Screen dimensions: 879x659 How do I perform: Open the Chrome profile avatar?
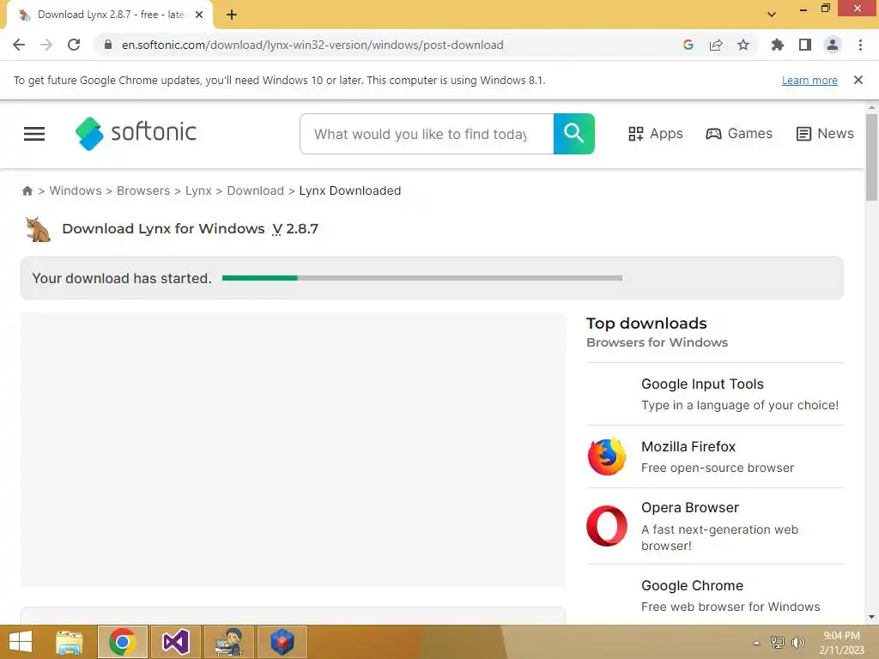pos(833,45)
